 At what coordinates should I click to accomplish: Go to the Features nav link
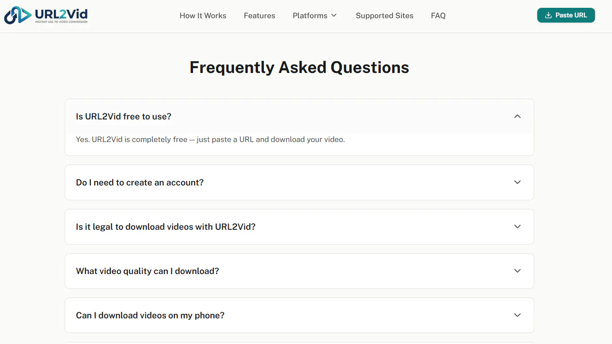click(x=259, y=16)
